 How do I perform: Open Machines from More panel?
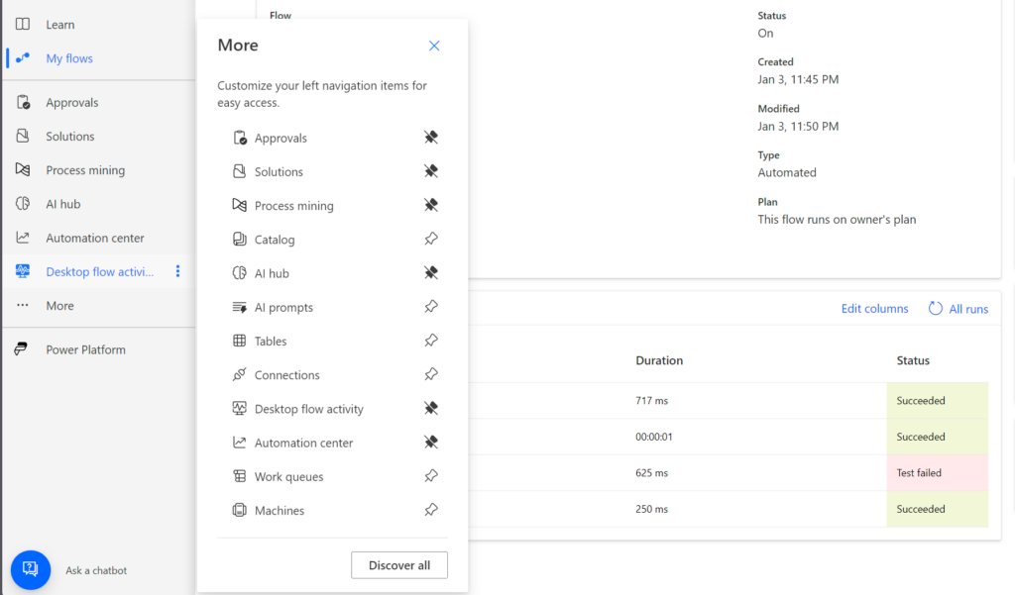pyautogui.click(x=279, y=510)
